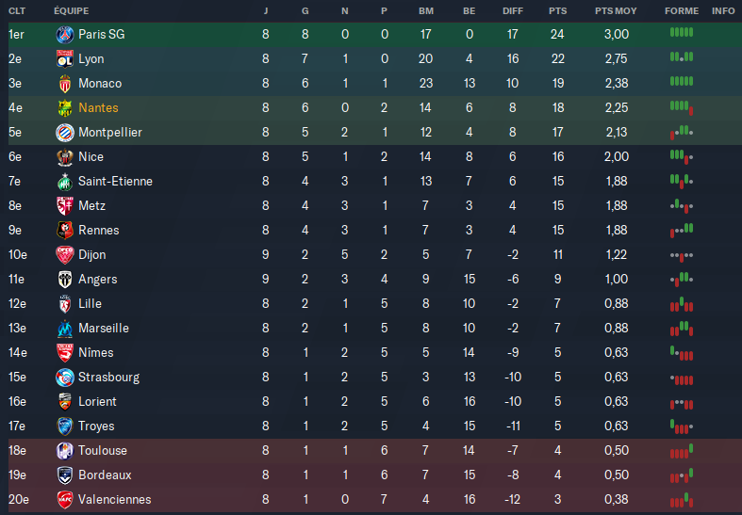Image resolution: width=742 pixels, height=515 pixels.
Task: Sort by PTS MOY column header
Action: 616,11
